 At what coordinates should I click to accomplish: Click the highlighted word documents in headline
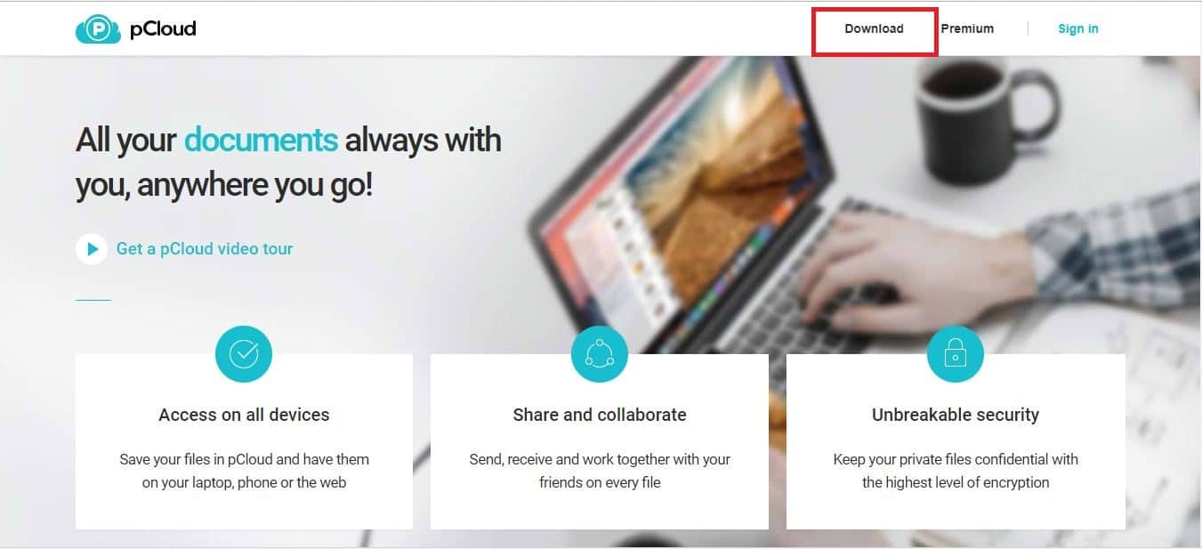tap(261, 140)
